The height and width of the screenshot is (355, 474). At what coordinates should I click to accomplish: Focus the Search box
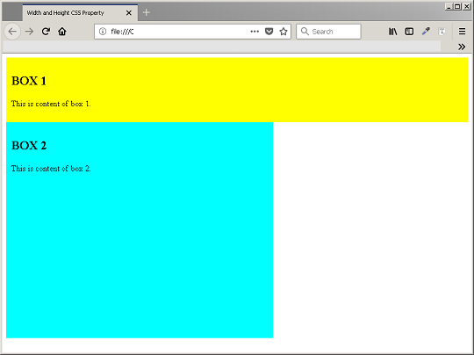[328, 32]
